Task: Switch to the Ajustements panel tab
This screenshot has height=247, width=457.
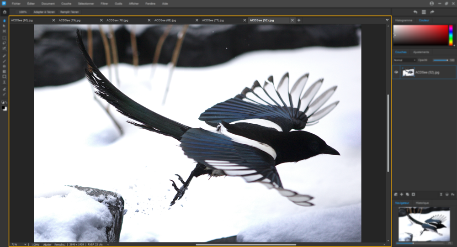Action: pyautogui.click(x=421, y=52)
